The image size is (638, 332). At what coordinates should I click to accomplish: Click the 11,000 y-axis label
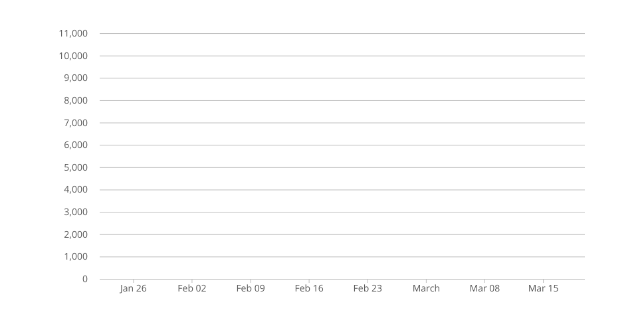pyautogui.click(x=73, y=33)
